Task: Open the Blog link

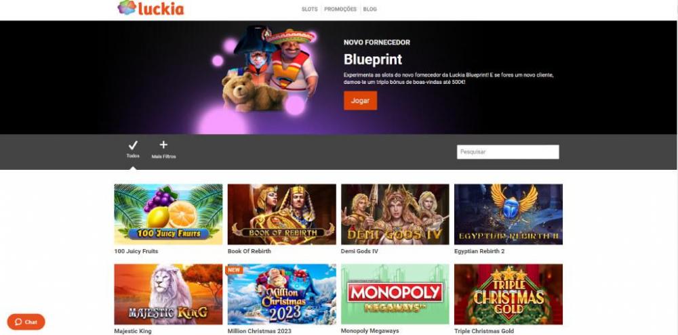Action: (370, 9)
